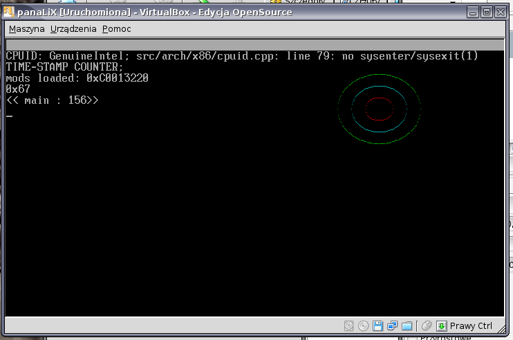This screenshot has height=340, width=513.
Task: Close the panaLiX VirtualBox window
Action: (x=500, y=12)
